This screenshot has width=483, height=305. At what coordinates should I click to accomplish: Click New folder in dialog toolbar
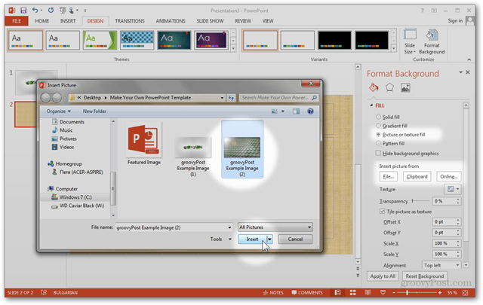94,111
